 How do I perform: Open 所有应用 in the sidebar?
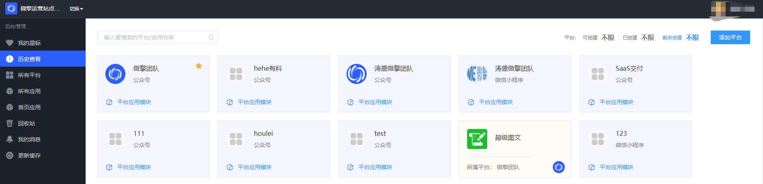tap(43, 91)
